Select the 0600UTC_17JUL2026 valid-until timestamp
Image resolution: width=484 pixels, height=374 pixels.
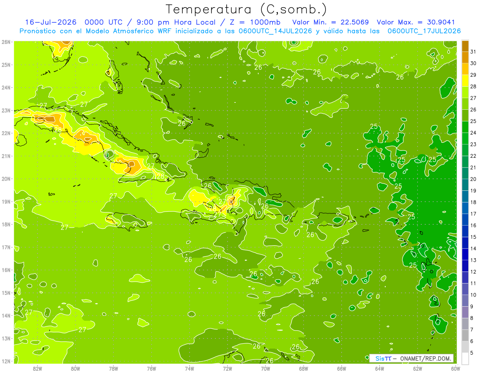[424, 31]
